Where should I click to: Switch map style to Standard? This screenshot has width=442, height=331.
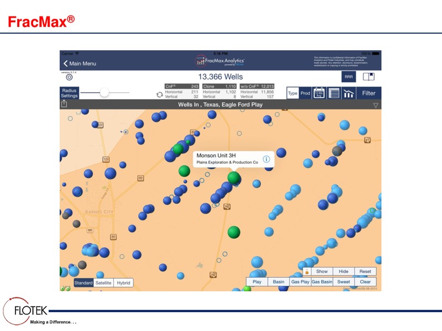pyautogui.click(x=83, y=283)
